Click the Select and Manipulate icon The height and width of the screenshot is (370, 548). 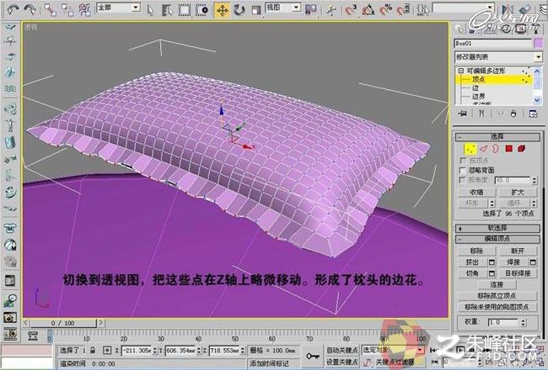[x=330, y=10]
